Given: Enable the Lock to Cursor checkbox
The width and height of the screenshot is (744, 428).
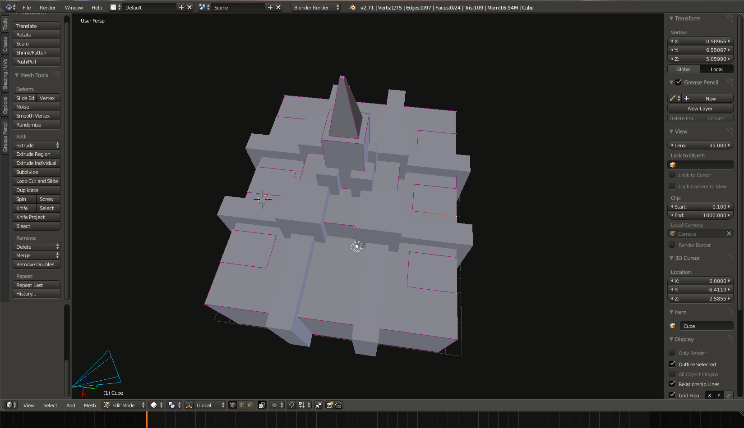Looking at the screenshot, I should [672, 175].
